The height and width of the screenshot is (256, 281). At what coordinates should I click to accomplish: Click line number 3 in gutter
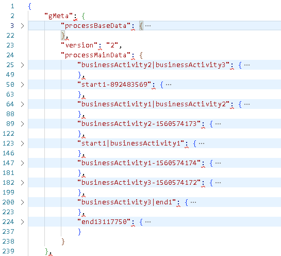pos(12,26)
